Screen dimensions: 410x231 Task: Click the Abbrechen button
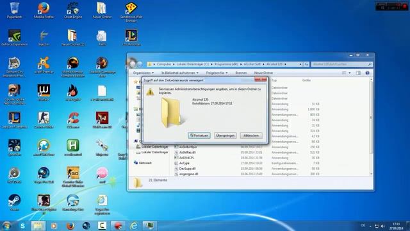click(x=251, y=135)
